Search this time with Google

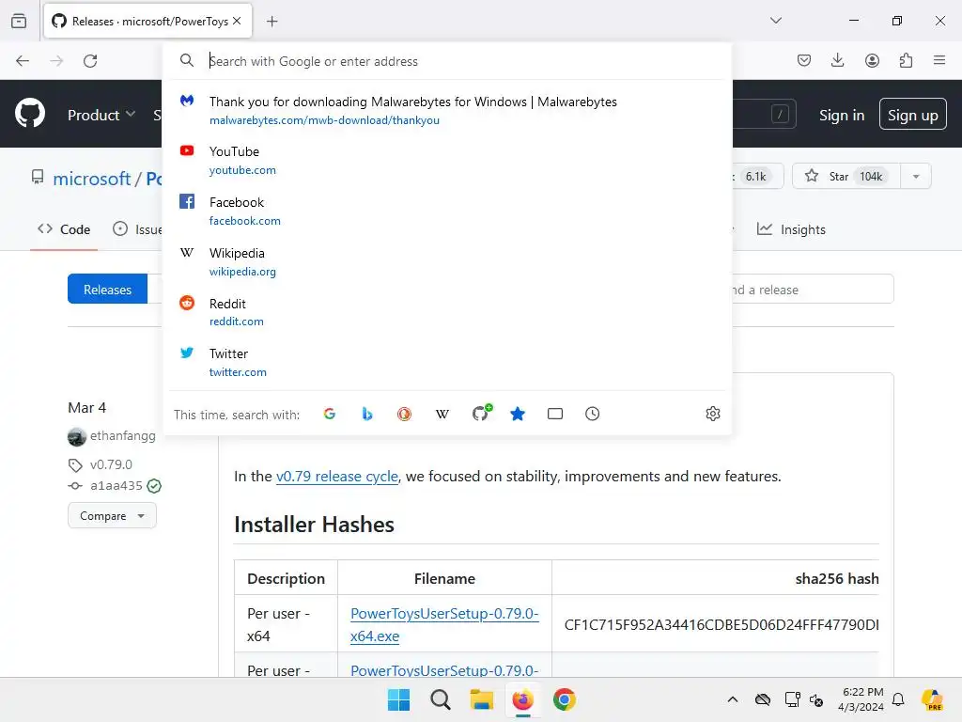click(330, 414)
